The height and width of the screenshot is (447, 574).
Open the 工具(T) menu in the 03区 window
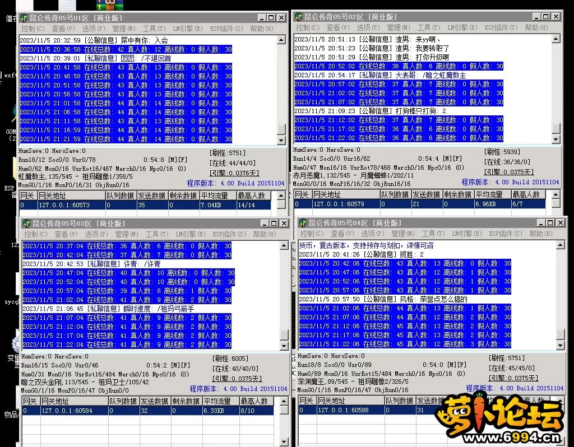(157, 234)
